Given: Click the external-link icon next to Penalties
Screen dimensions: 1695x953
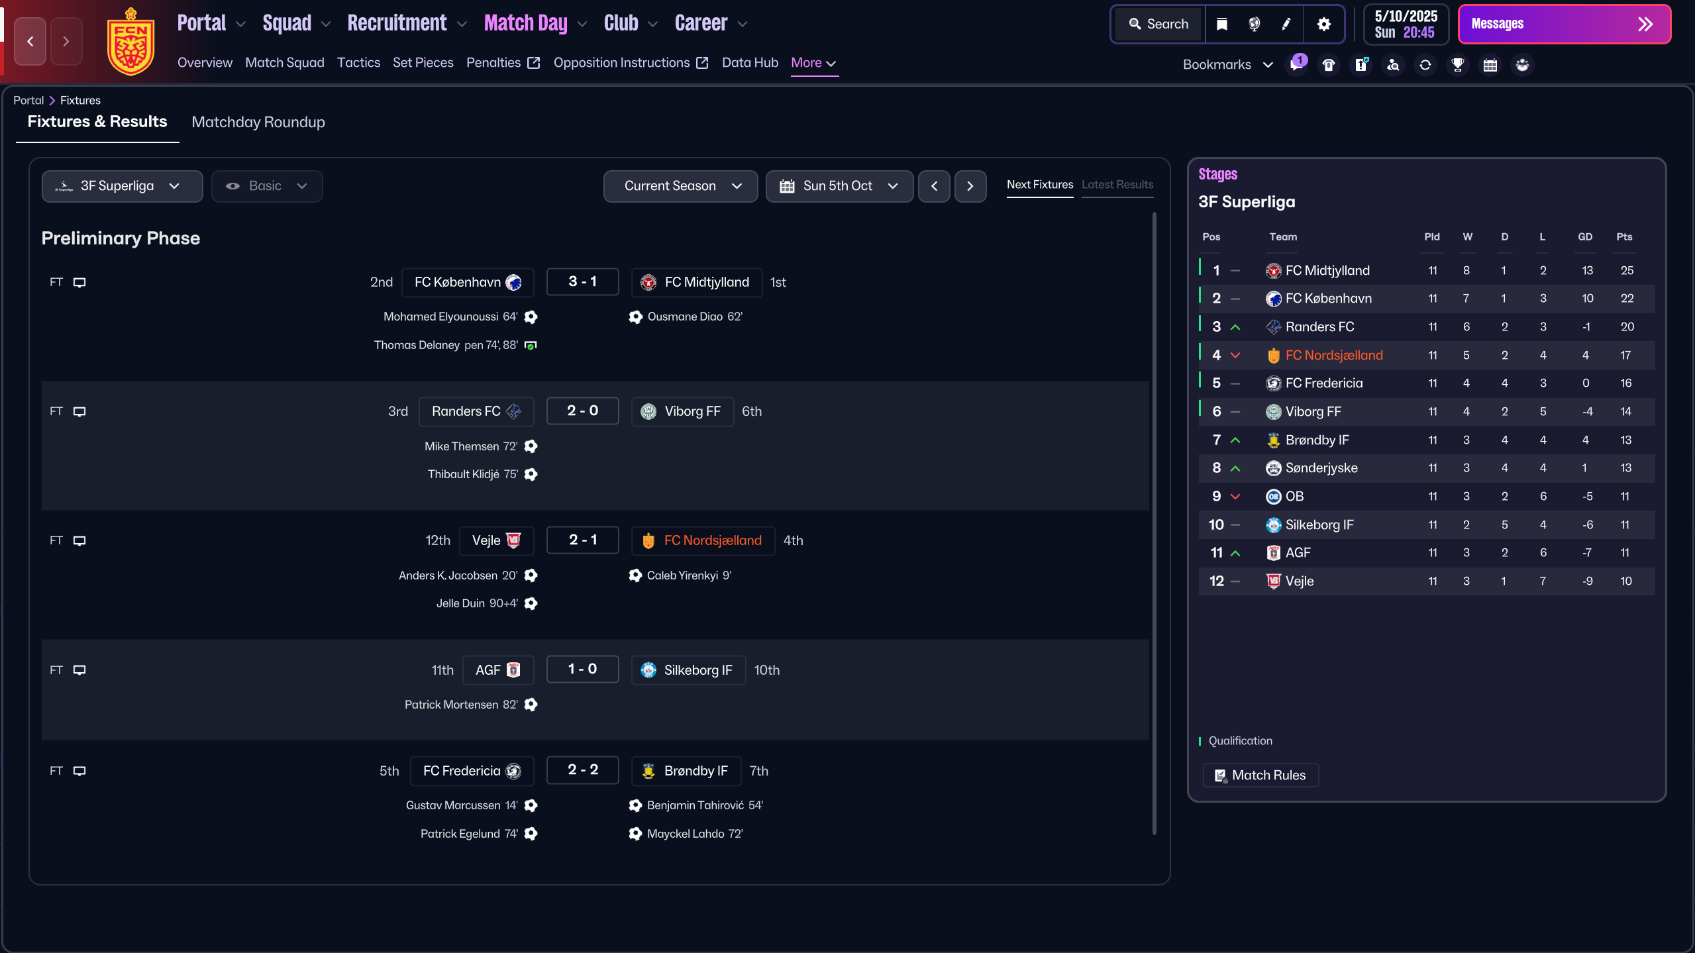Looking at the screenshot, I should [534, 63].
